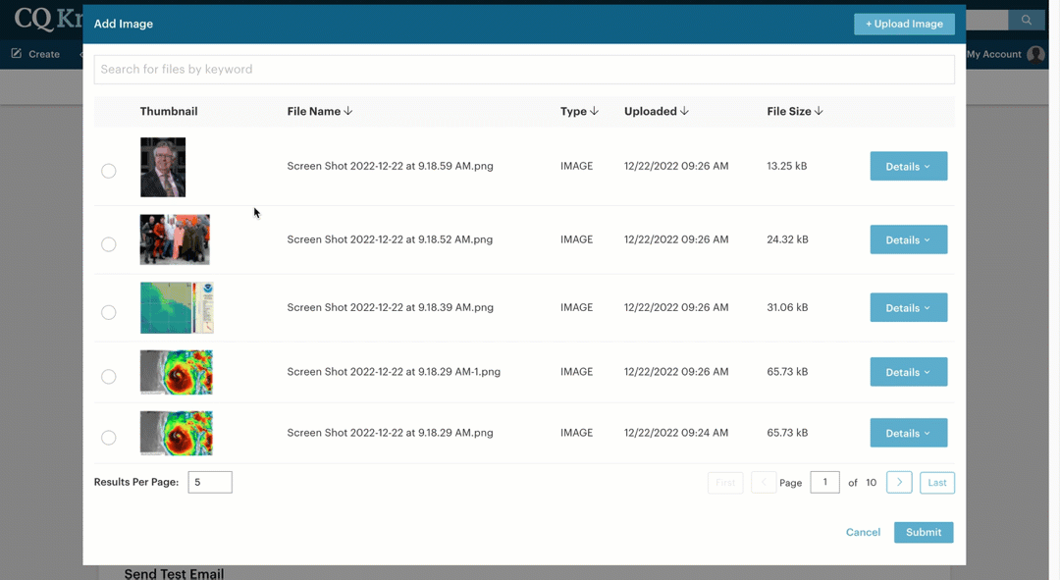Cancel the Add Image dialog
Viewport: 1060px width, 580px height.
(863, 533)
